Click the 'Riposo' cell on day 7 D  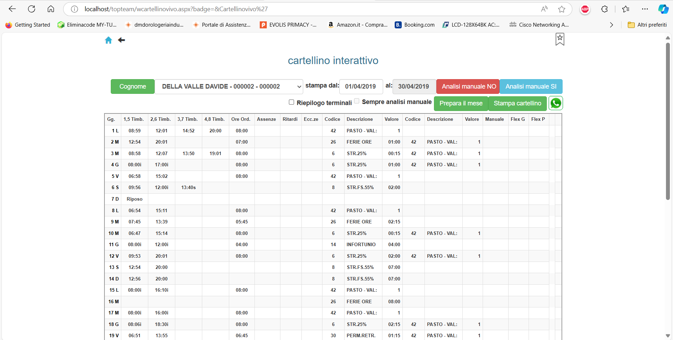pyautogui.click(x=135, y=199)
